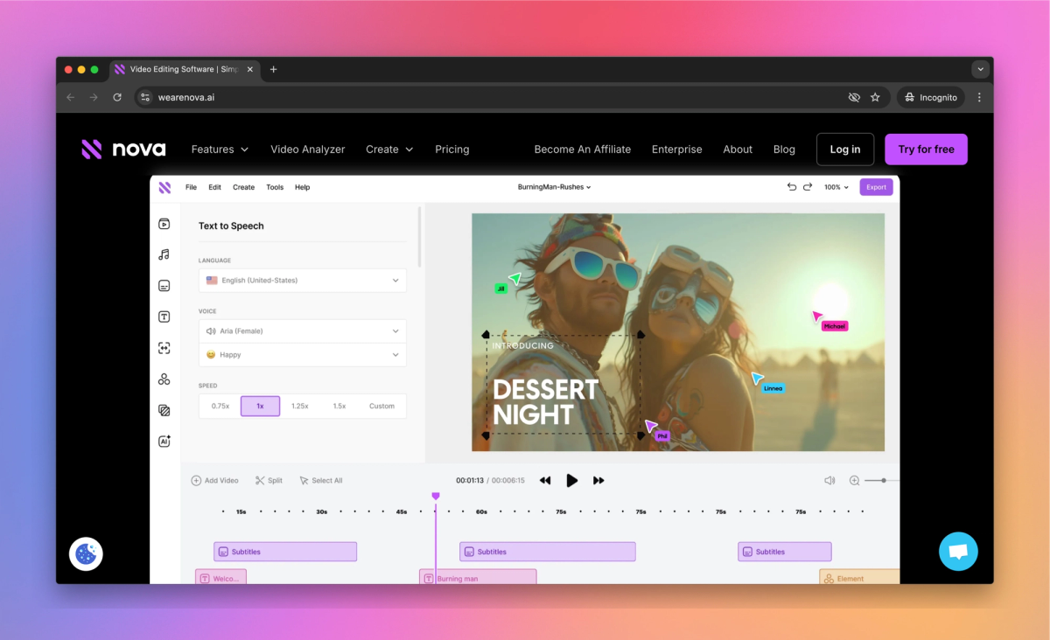Screen dimensions: 1050x640
Task: Open the Help menu
Action: [x=302, y=187]
